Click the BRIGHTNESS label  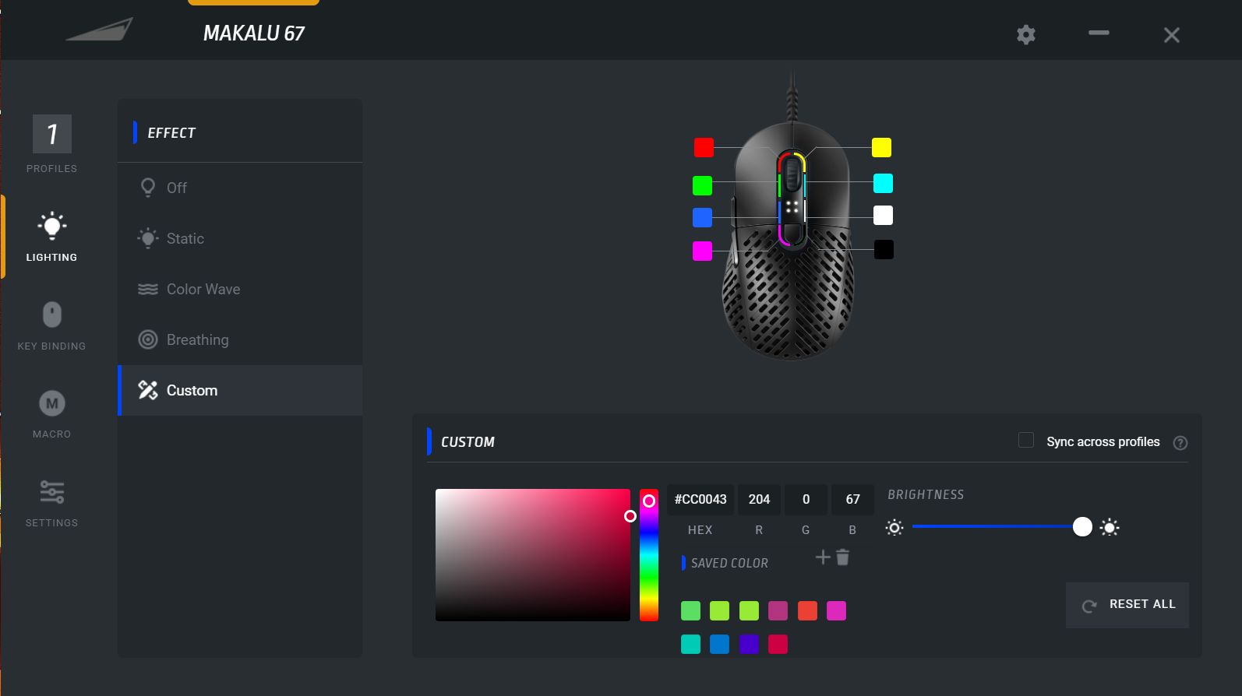(926, 494)
